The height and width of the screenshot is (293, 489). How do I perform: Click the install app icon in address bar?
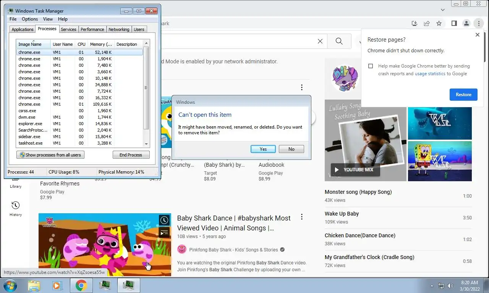(x=415, y=23)
